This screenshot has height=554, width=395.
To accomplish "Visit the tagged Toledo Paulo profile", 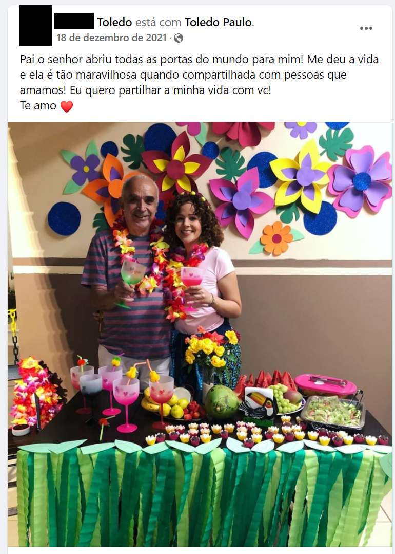I will click(x=218, y=22).
